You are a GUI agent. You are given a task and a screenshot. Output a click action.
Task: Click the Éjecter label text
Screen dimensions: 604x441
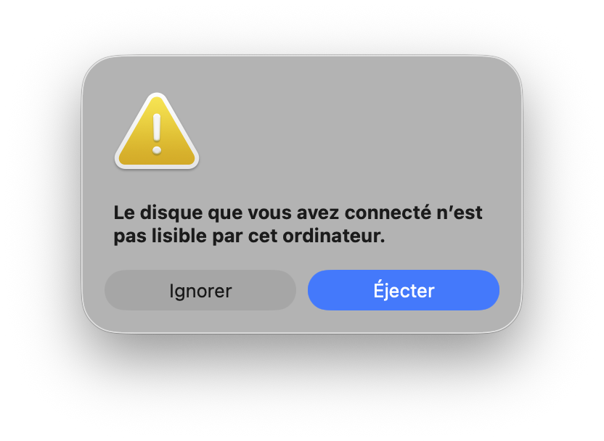coord(404,289)
